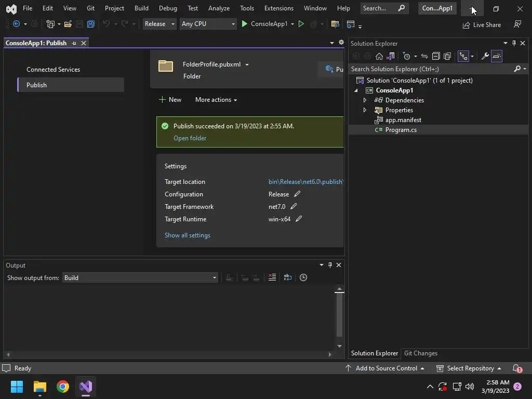Screen dimensions: 532x399
Task: Click the Live Share button
Action: [482, 25]
